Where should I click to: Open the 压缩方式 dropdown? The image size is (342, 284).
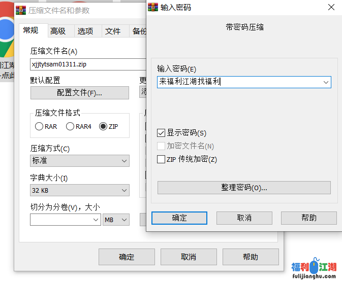(x=80, y=161)
